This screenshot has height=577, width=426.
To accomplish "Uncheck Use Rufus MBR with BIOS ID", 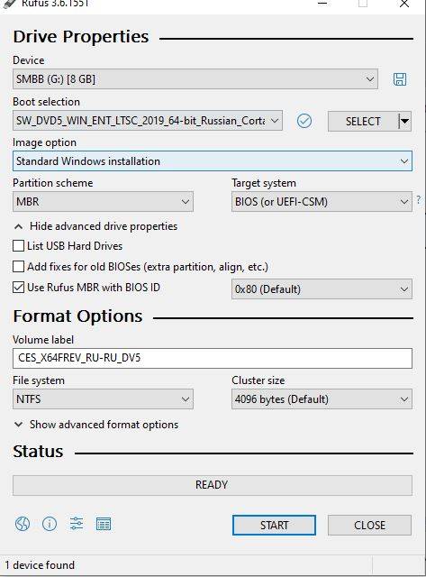I will (18, 287).
